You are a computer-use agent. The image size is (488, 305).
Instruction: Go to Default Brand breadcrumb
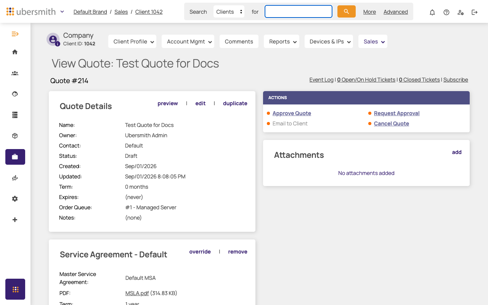pyautogui.click(x=90, y=12)
